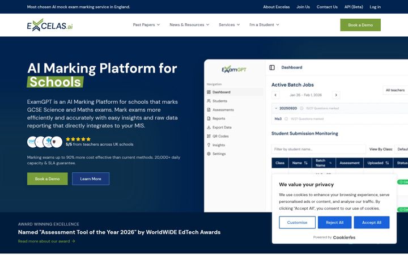Image resolution: width=408 pixels, height=255 pixels.
Task: Click Book a Demo button in header
Action: [x=360, y=25]
